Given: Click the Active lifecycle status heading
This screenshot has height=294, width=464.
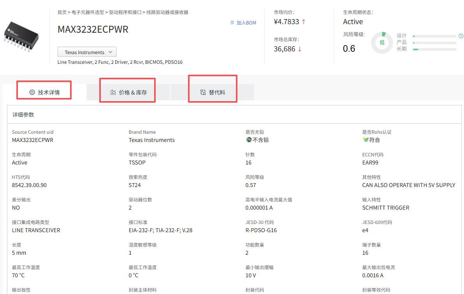Looking at the screenshot, I should pos(353,22).
